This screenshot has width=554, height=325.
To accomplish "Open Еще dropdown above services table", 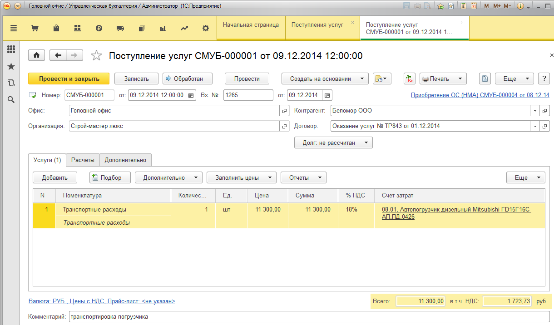I will tap(526, 177).
